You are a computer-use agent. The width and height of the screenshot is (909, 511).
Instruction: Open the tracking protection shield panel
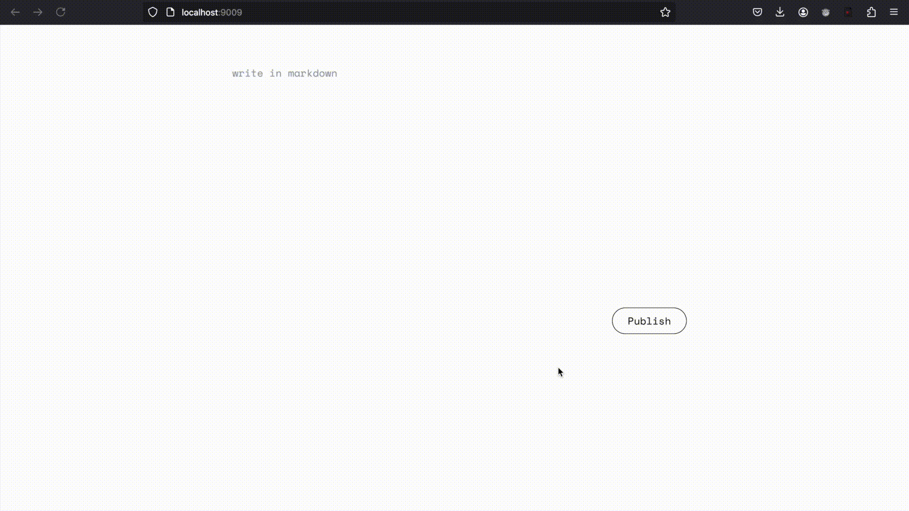click(x=152, y=12)
